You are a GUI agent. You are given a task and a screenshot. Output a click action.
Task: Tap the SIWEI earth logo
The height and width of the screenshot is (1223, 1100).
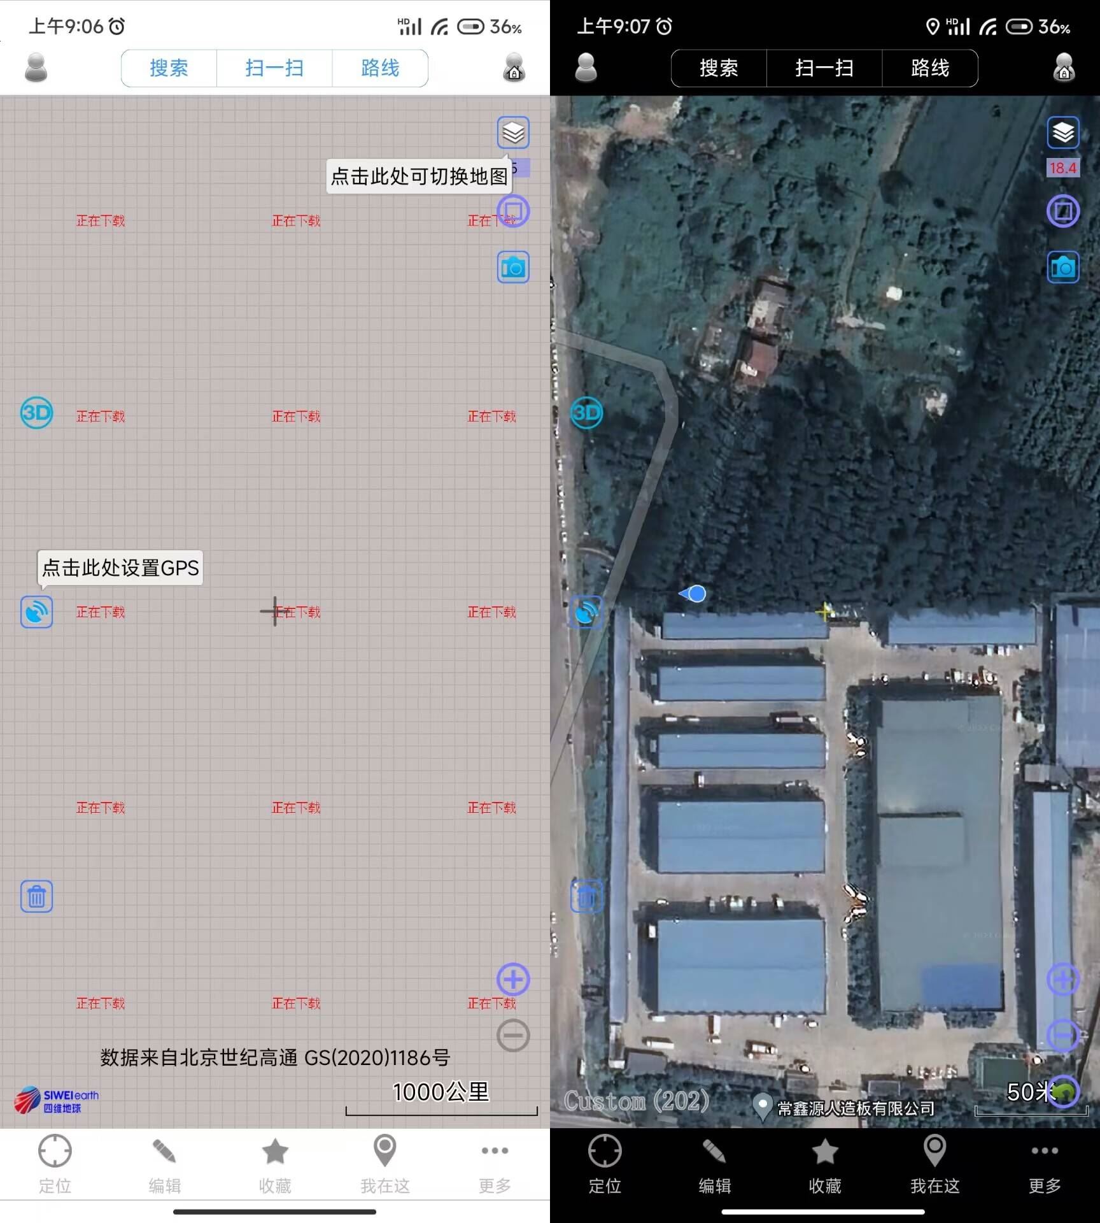57,1101
